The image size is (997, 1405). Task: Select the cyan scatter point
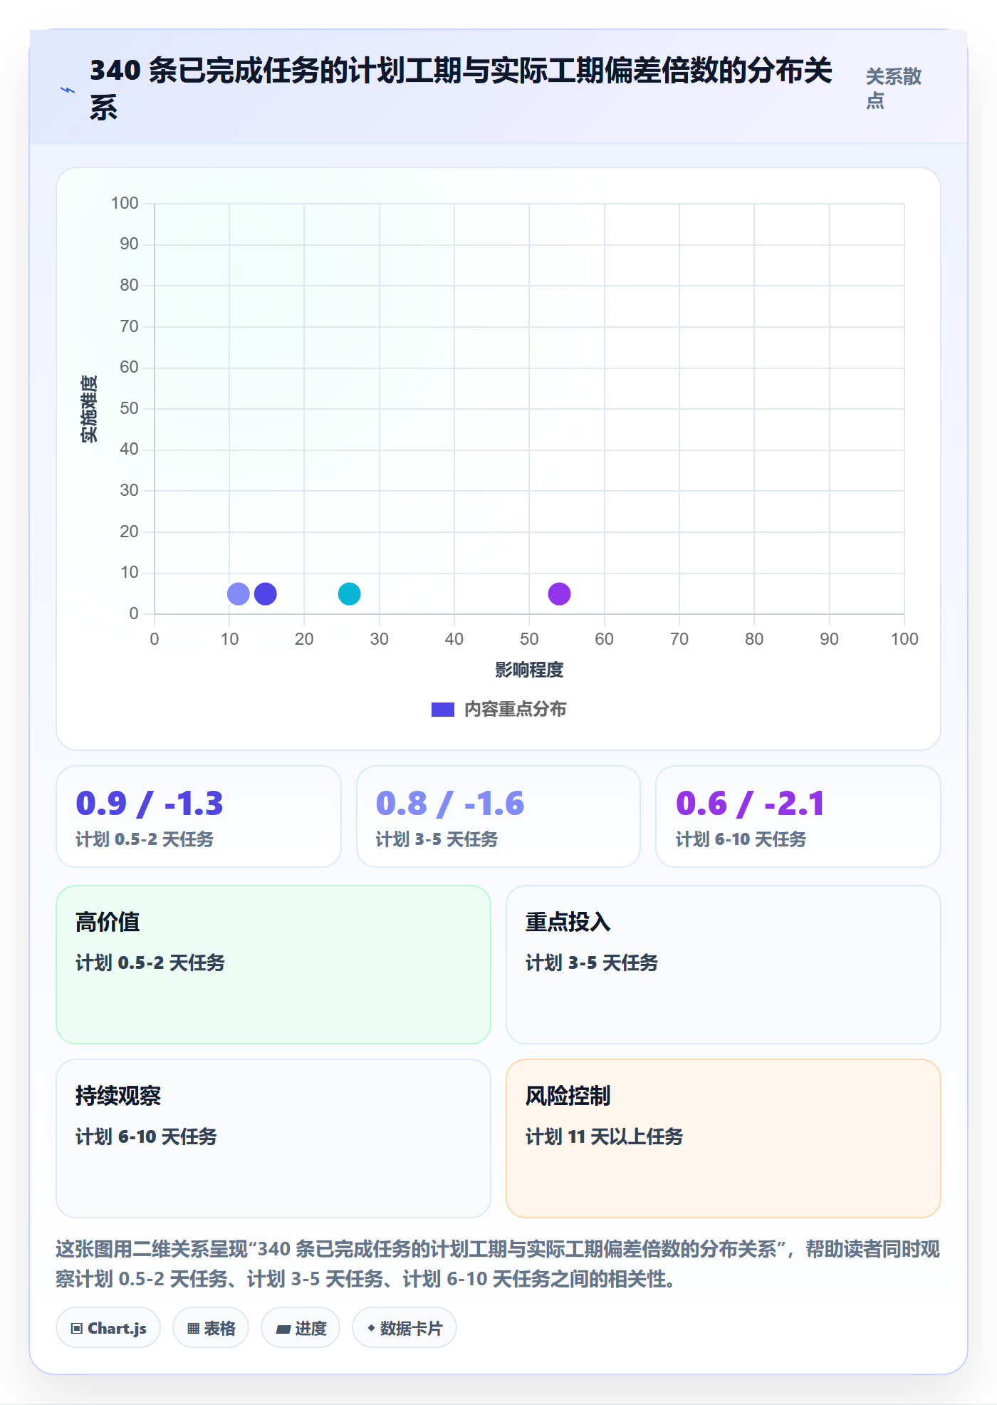(x=349, y=593)
